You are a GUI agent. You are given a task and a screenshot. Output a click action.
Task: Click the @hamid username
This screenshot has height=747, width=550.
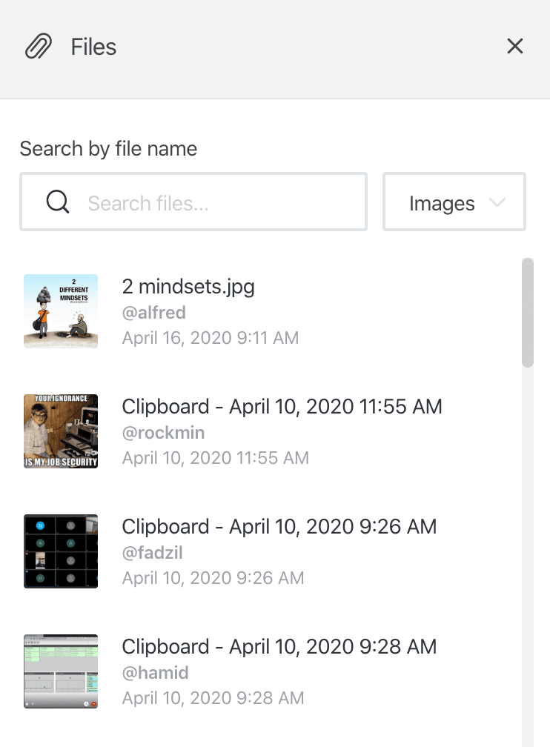[x=155, y=673]
